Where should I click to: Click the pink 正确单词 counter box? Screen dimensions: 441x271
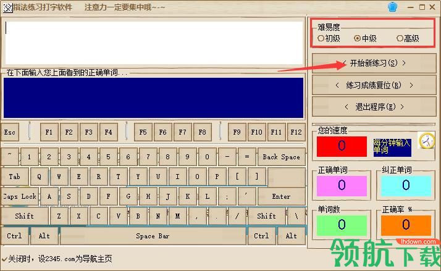point(342,186)
